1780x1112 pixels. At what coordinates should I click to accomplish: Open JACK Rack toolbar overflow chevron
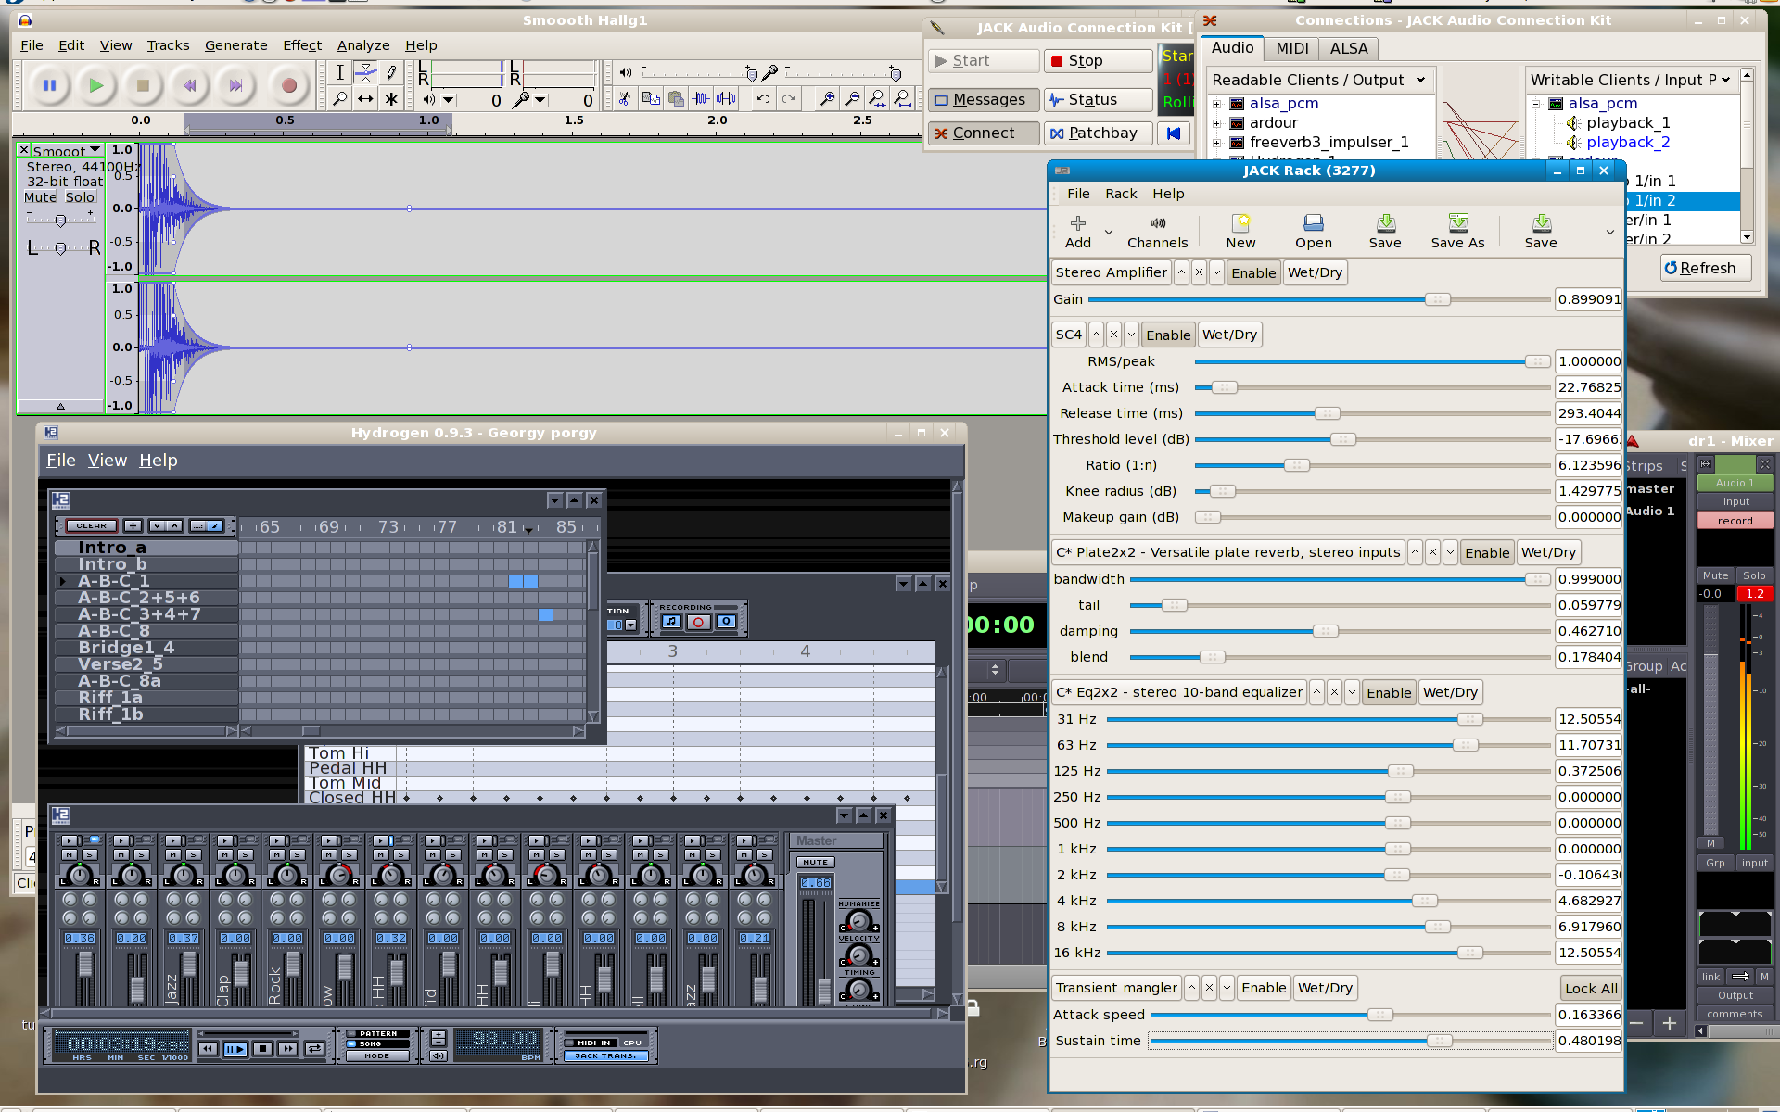1609,232
